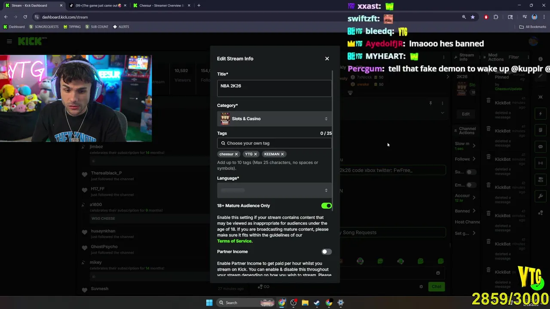This screenshot has width=550, height=309.
Task: Open the Language dropdown
Action: pos(274,190)
